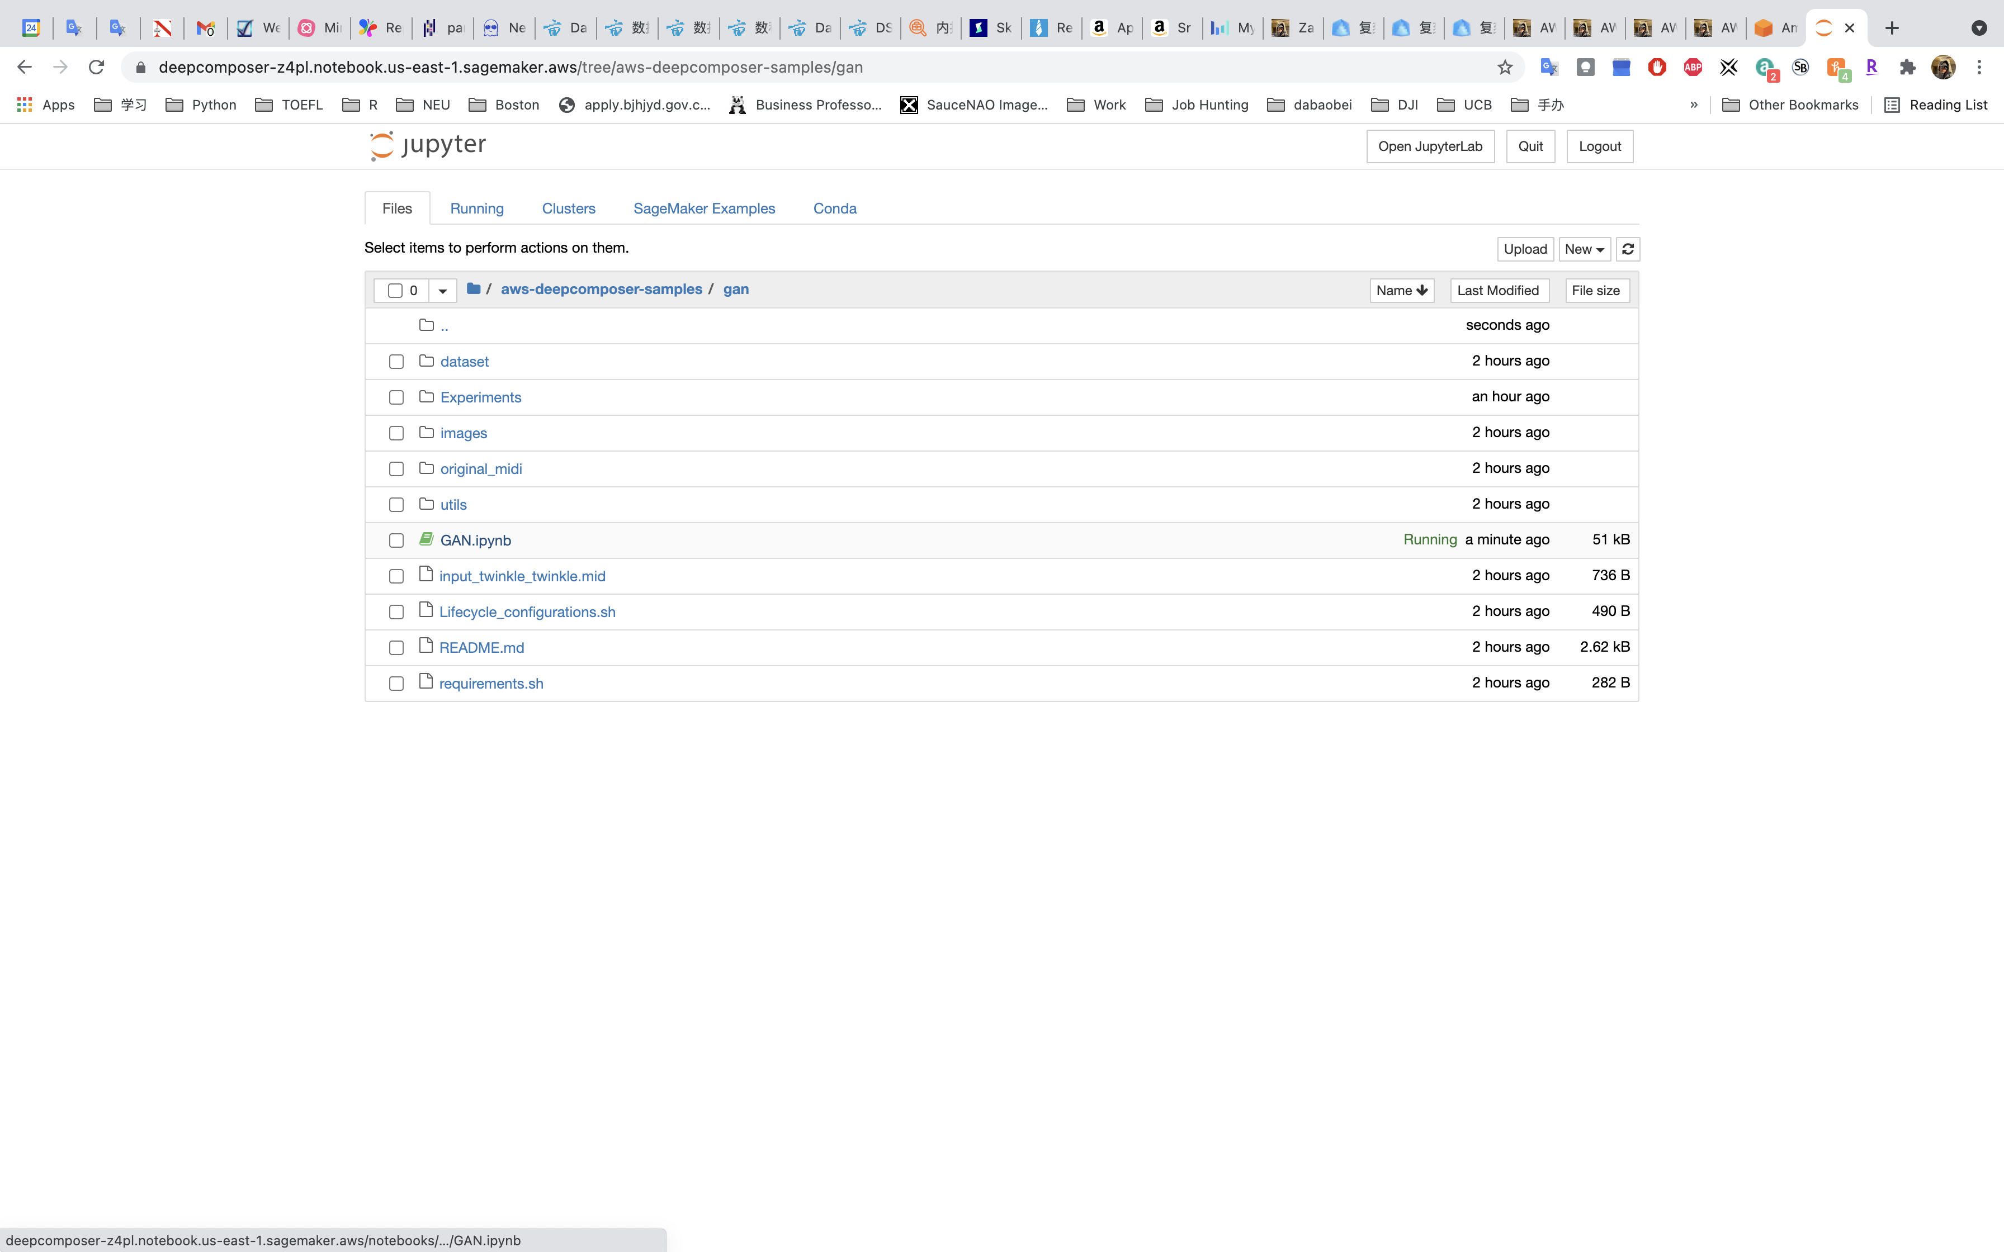Switch to the Running tab
The height and width of the screenshot is (1252, 2004).
pyautogui.click(x=476, y=208)
